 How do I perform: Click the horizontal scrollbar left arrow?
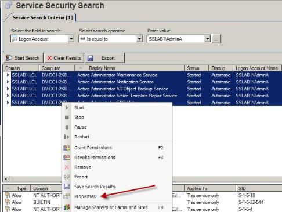point(6,179)
